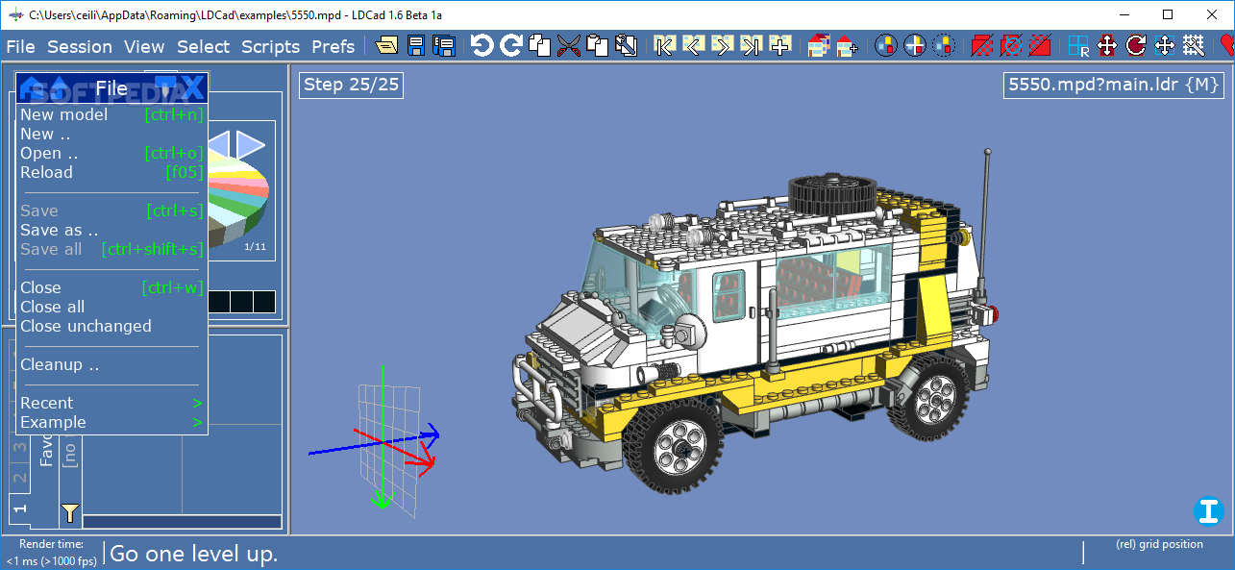Viewport: 1235px width, 570px height.
Task: Click the File menu title bar down arrow
Action: pyautogui.click(x=166, y=87)
